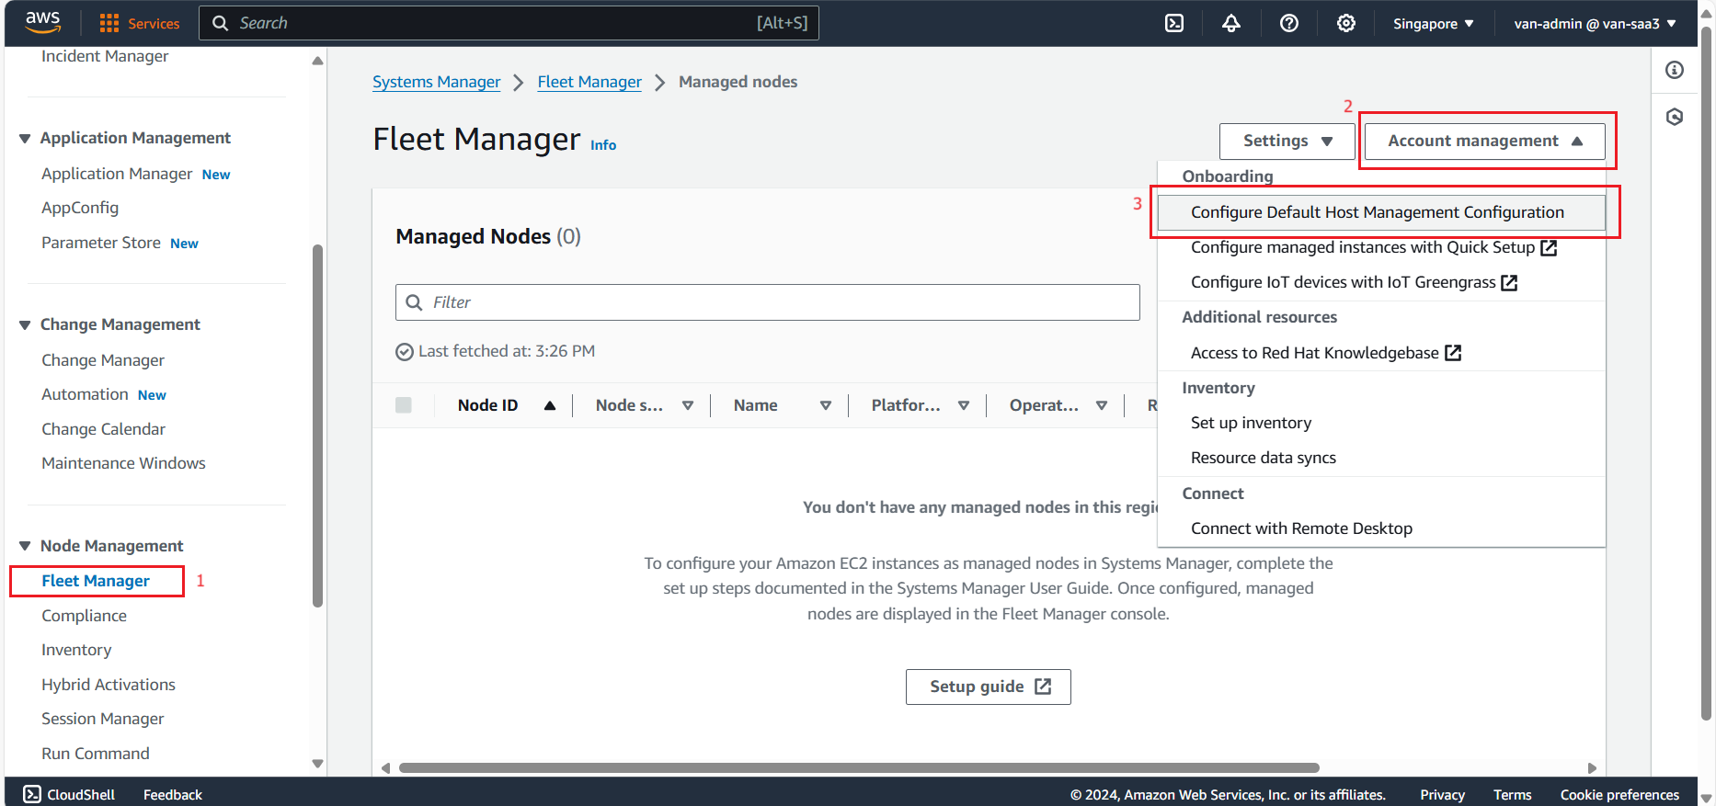Open Fleet Manager in sidebar

(x=96, y=581)
